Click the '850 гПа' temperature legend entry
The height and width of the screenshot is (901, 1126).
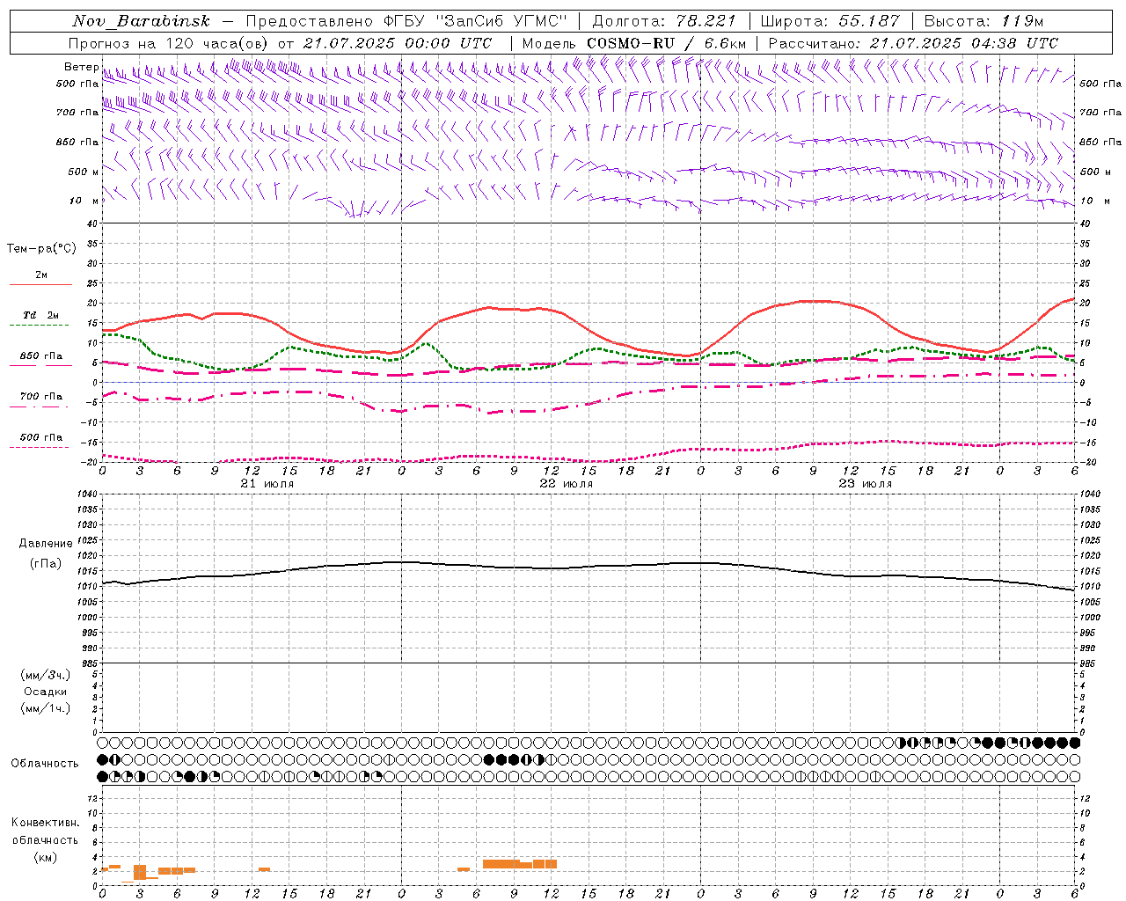40,356
